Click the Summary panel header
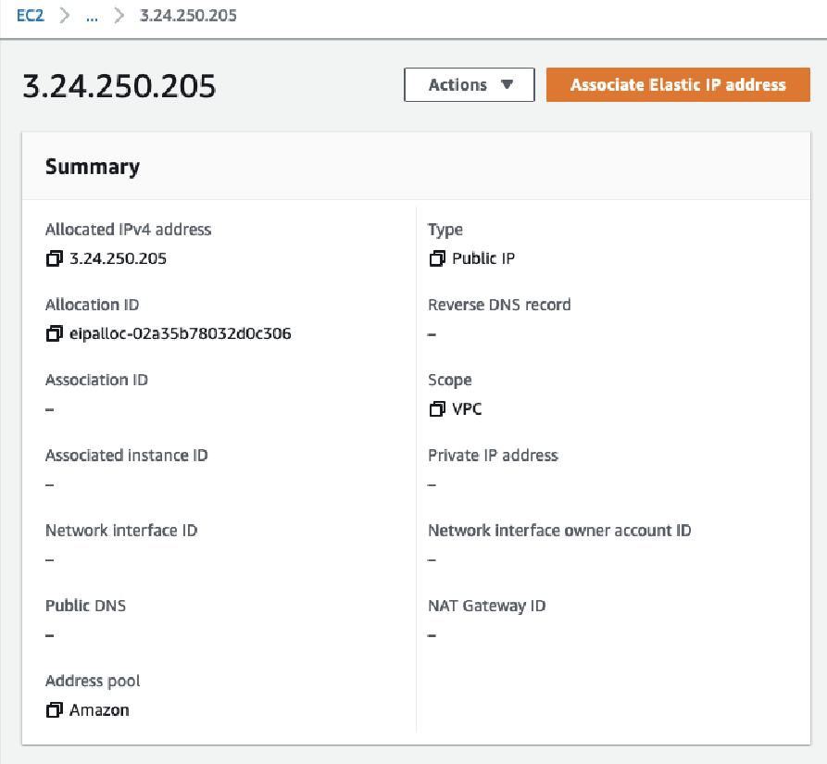This screenshot has width=827, height=764. click(416, 166)
